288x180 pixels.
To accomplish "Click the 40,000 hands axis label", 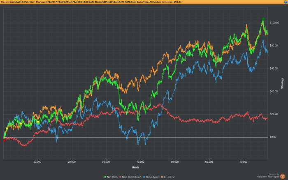I will [140, 162].
